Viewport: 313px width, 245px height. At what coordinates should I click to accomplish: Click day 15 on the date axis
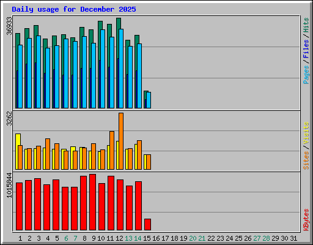pyautogui.click(x=147, y=238)
